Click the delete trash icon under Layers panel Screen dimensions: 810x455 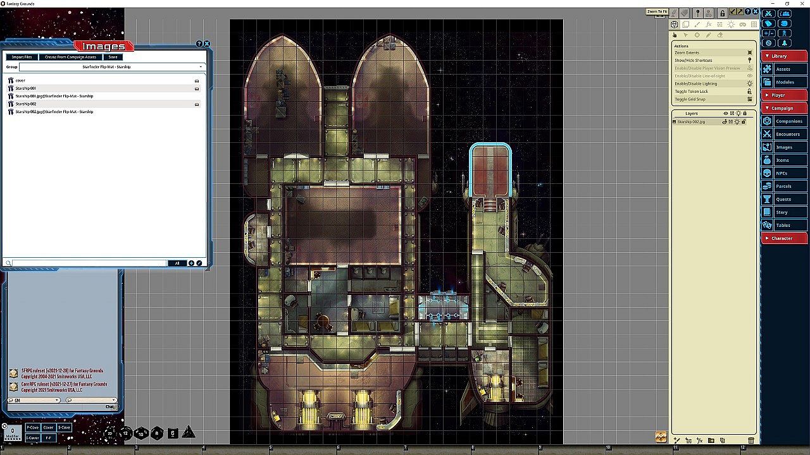pyautogui.click(x=751, y=440)
